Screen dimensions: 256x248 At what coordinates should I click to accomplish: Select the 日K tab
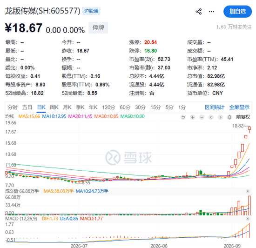[x=41, y=107]
